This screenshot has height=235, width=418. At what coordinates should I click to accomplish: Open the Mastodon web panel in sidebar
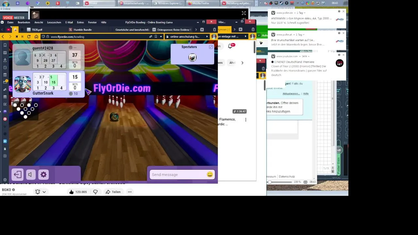[5, 112]
